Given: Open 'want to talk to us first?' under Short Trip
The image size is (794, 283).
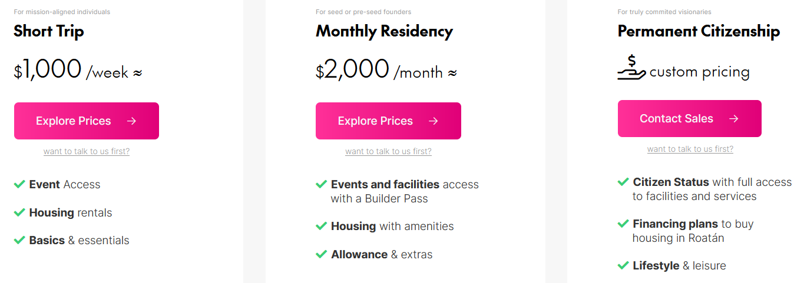Looking at the screenshot, I should 87,151.
